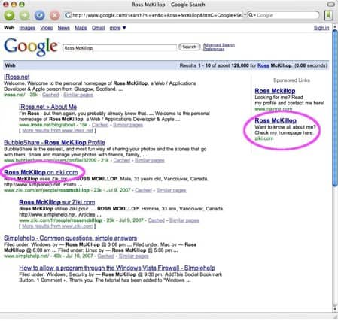Viewport: 338px width, 321px height.
Task: Open Windows Vista Firewall Simplehelp result
Action: 117,268
